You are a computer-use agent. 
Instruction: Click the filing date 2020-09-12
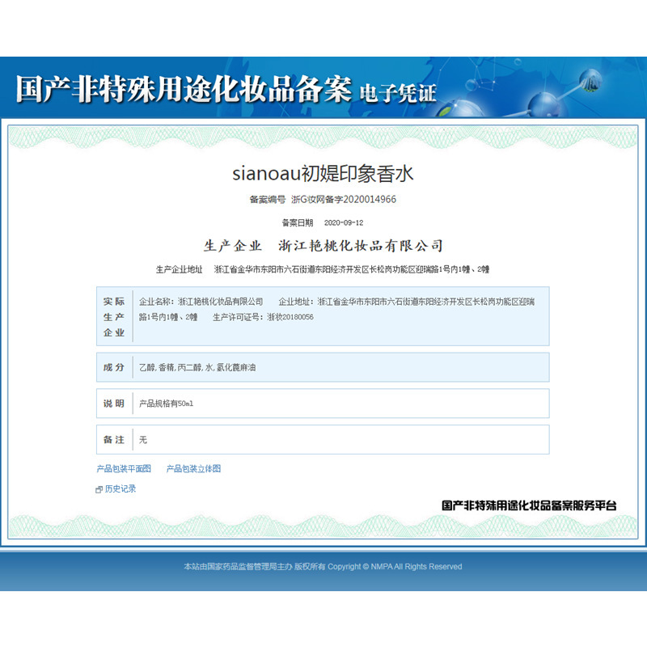pos(344,223)
